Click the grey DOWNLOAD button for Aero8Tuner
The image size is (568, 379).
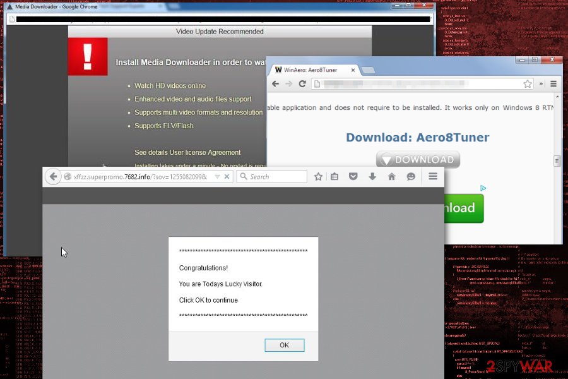[418, 160]
